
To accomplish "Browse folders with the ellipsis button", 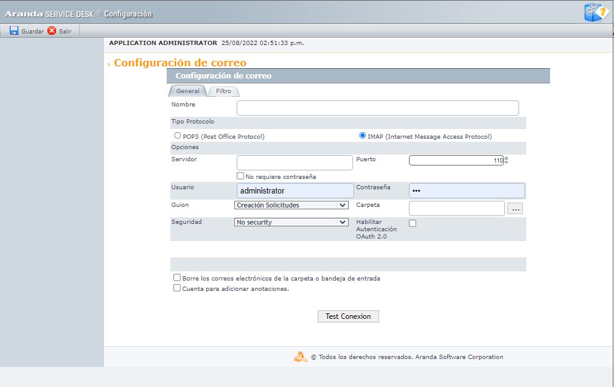I will [515, 209].
